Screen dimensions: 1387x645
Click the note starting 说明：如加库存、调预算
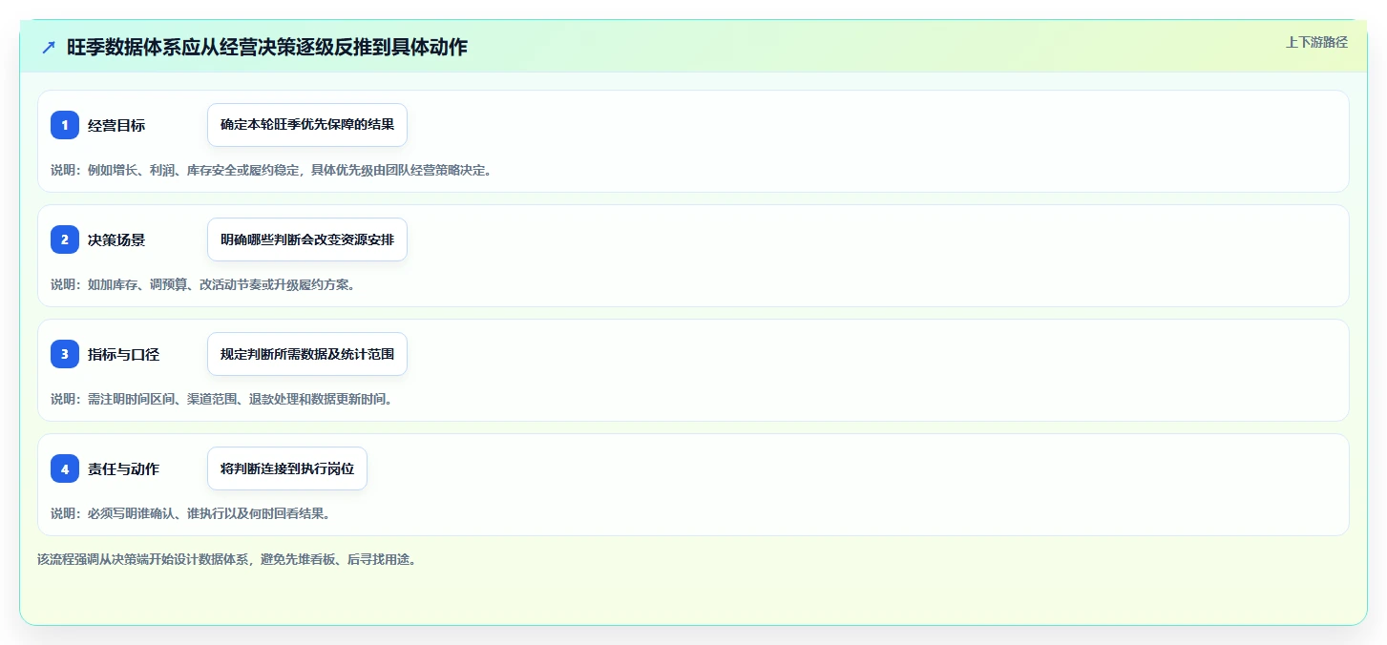202,284
